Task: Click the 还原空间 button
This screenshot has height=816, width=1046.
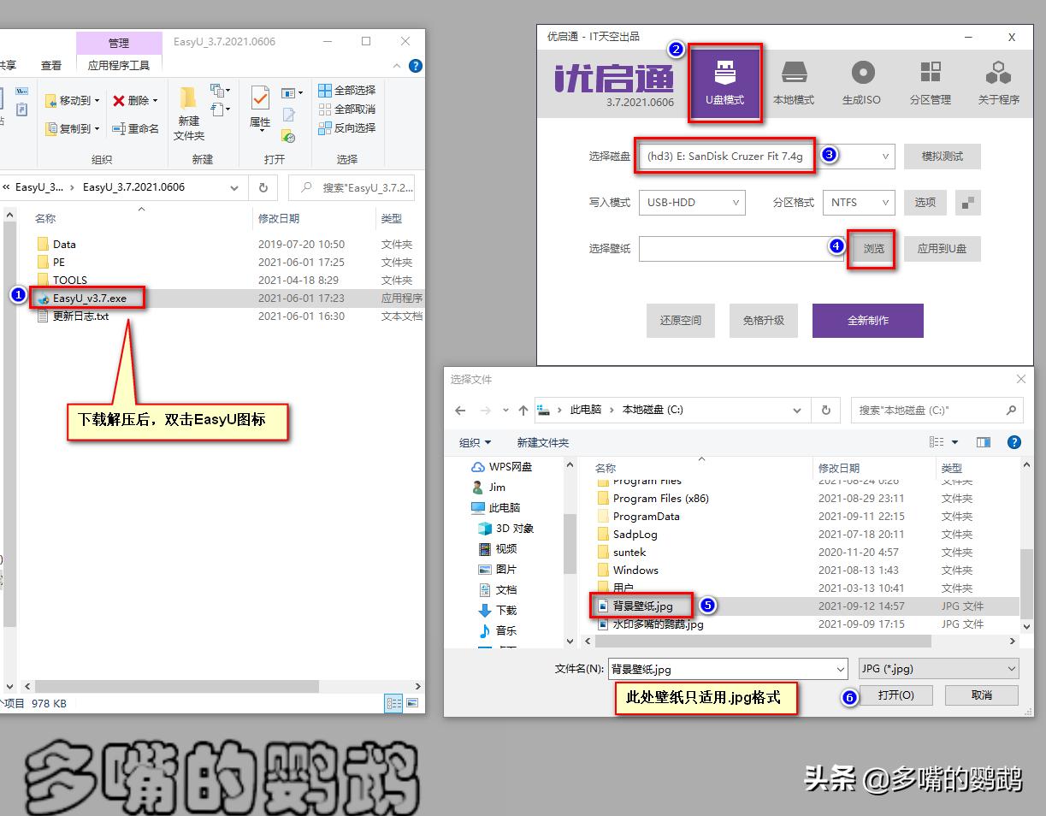Action: (x=681, y=321)
